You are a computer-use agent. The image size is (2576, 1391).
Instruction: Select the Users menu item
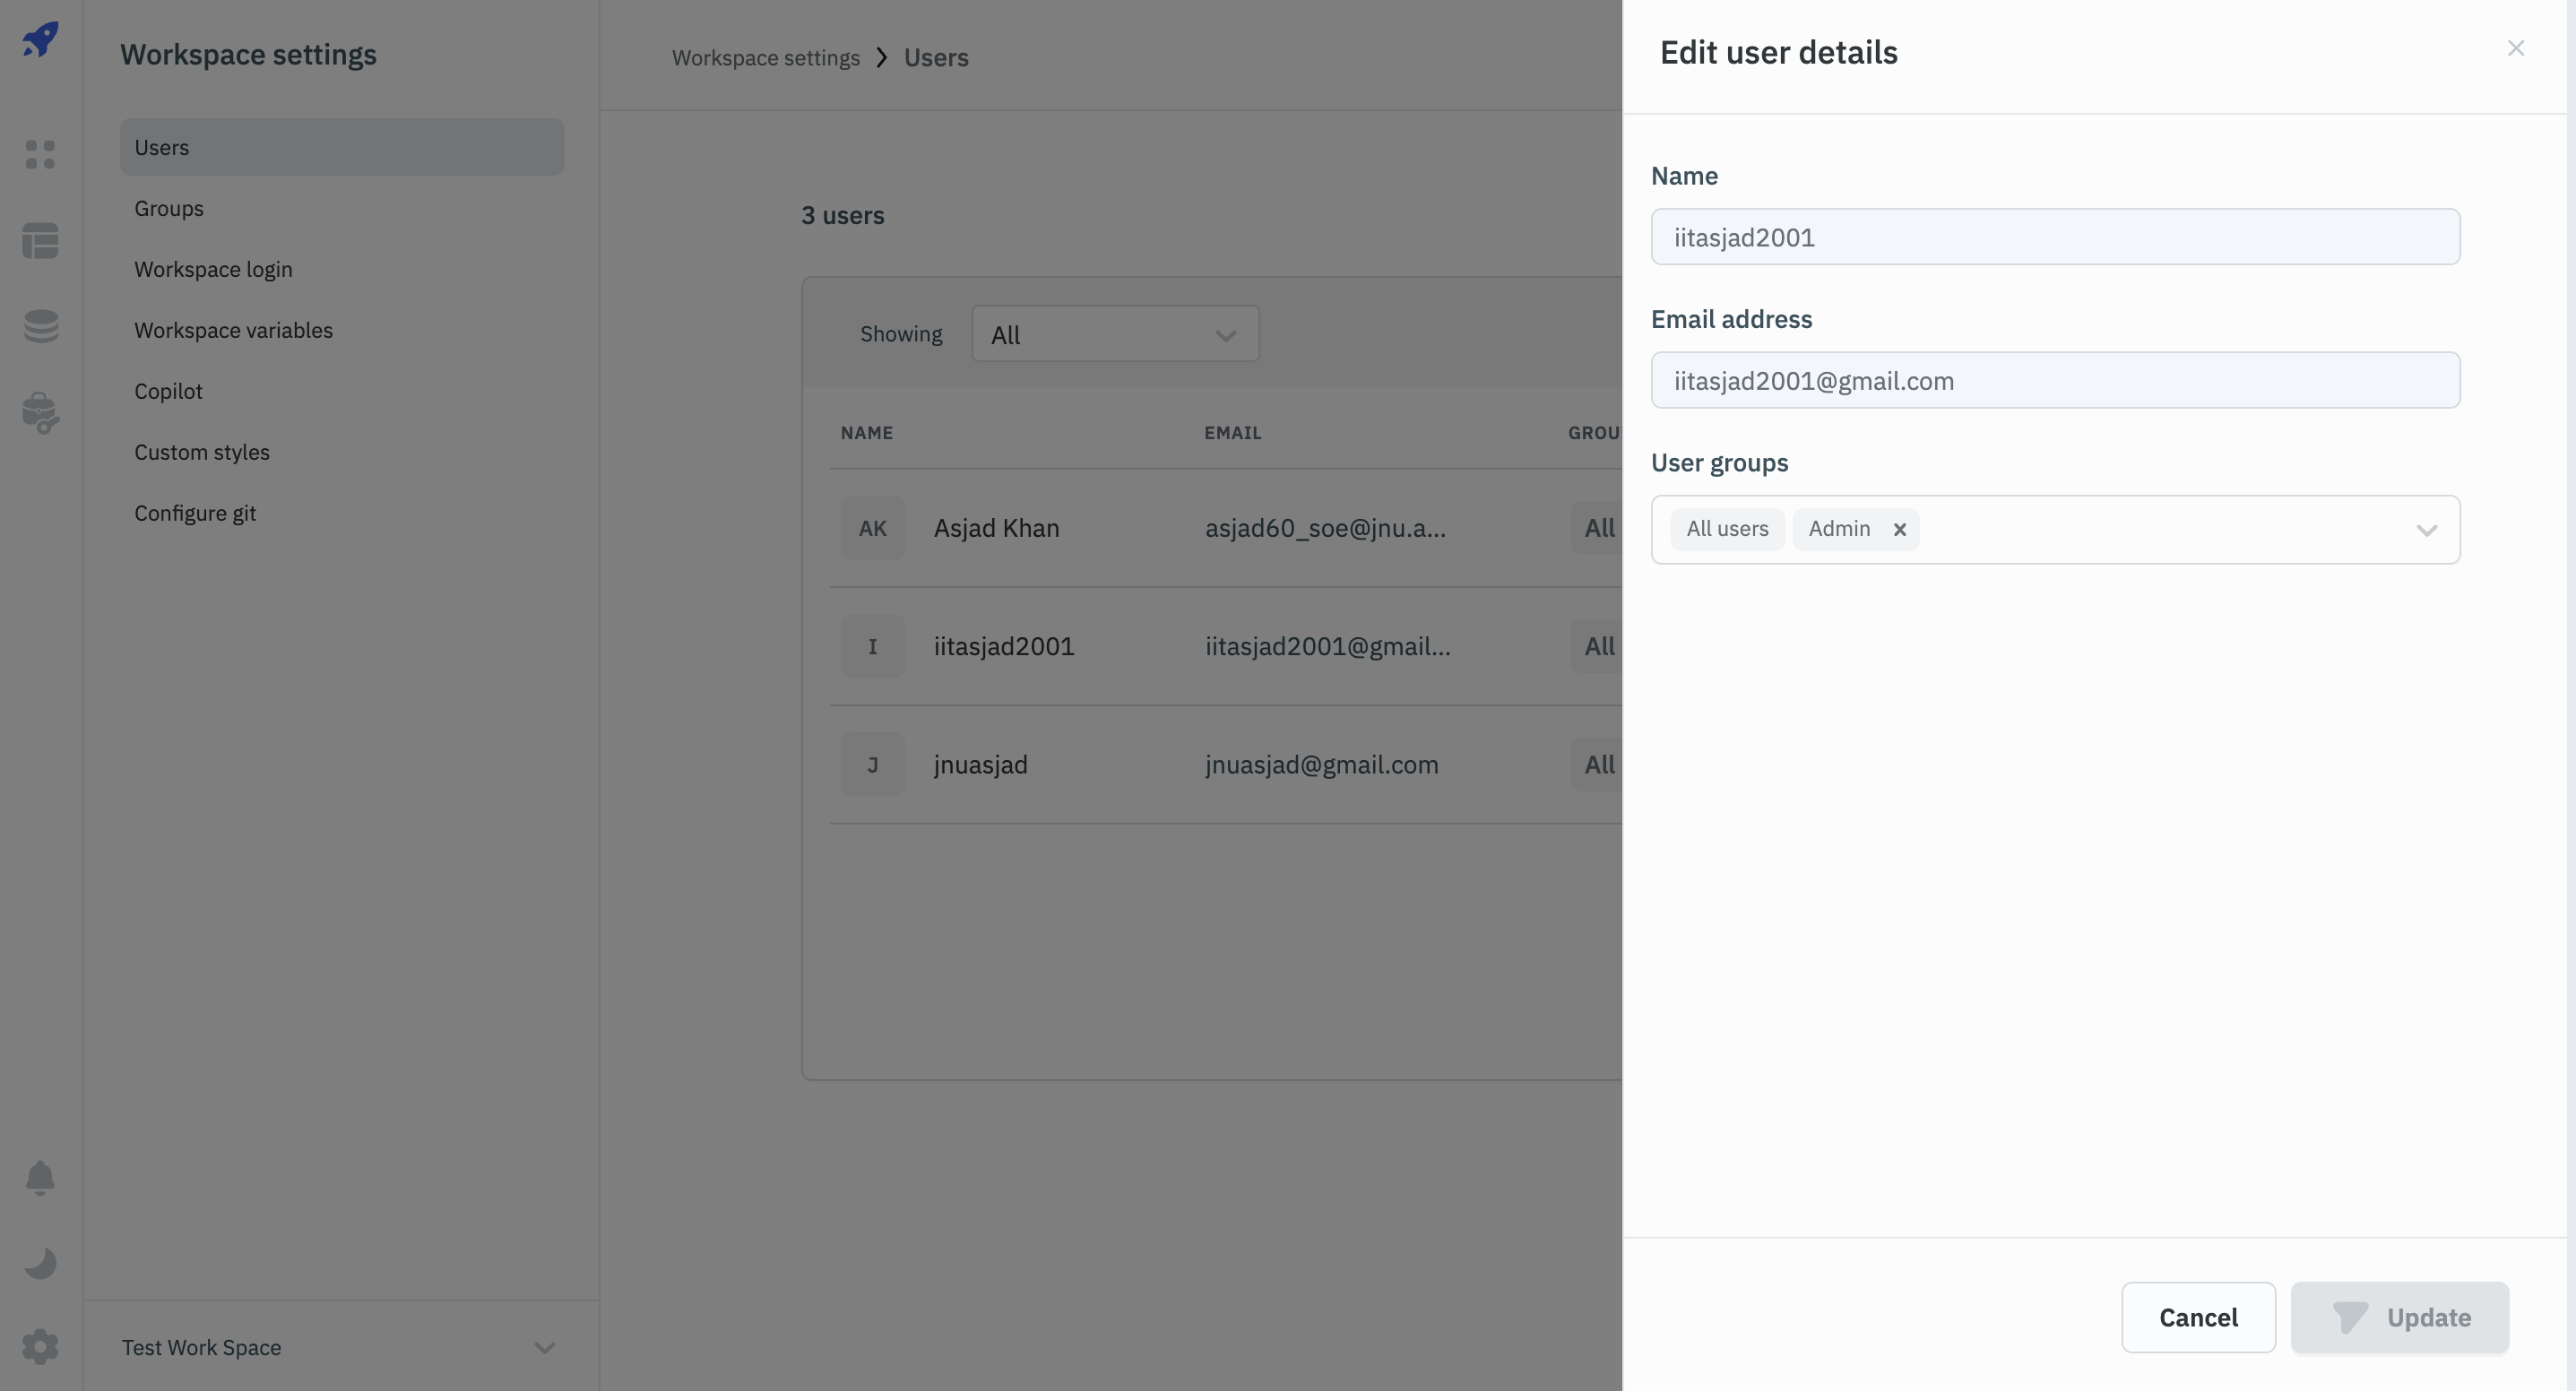coord(160,145)
